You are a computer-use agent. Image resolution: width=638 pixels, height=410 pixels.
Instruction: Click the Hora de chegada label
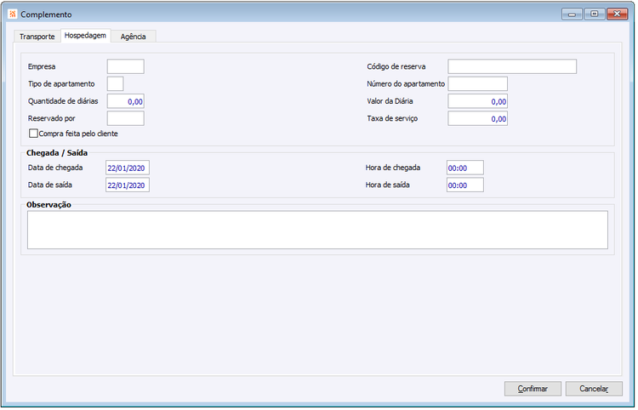(x=393, y=168)
